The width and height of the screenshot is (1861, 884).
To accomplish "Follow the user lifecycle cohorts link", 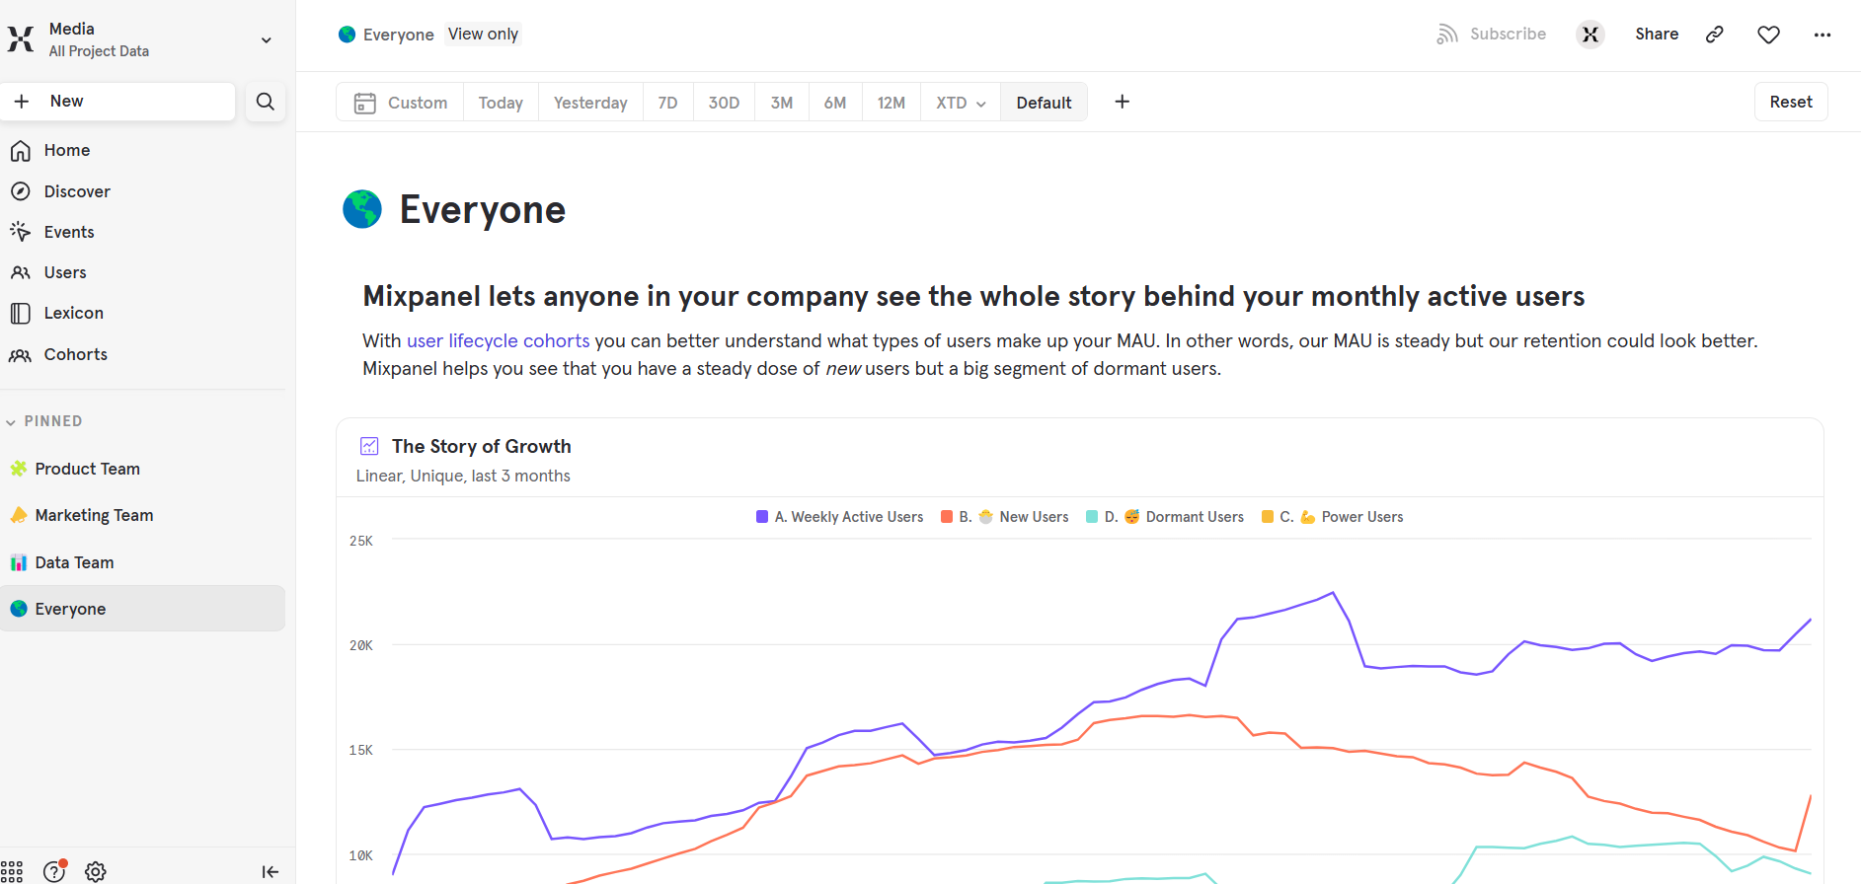I will (x=498, y=340).
